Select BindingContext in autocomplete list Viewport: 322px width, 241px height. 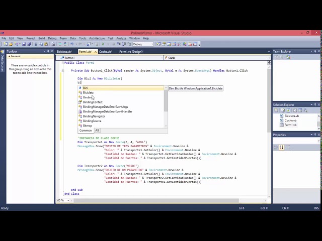pos(121,102)
